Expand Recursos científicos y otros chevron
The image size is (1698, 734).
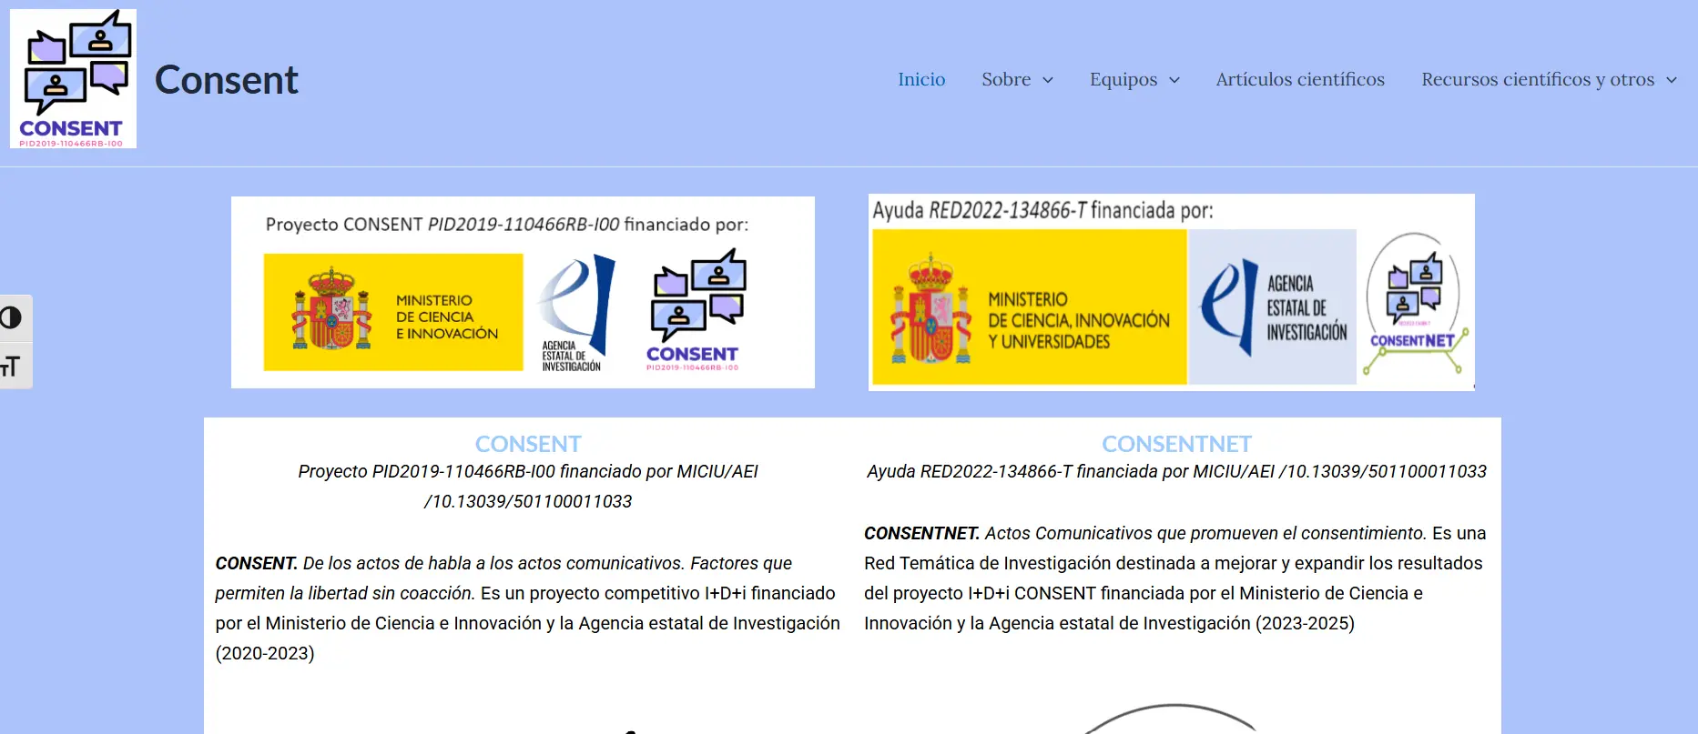(x=1672, y=80)
